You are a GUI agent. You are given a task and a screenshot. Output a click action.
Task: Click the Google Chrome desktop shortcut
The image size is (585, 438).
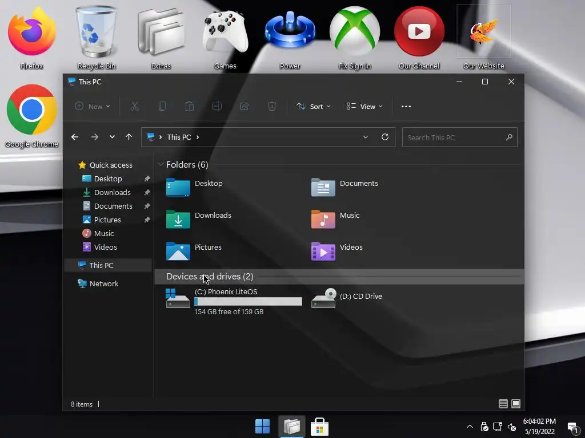tap(32, 116)
